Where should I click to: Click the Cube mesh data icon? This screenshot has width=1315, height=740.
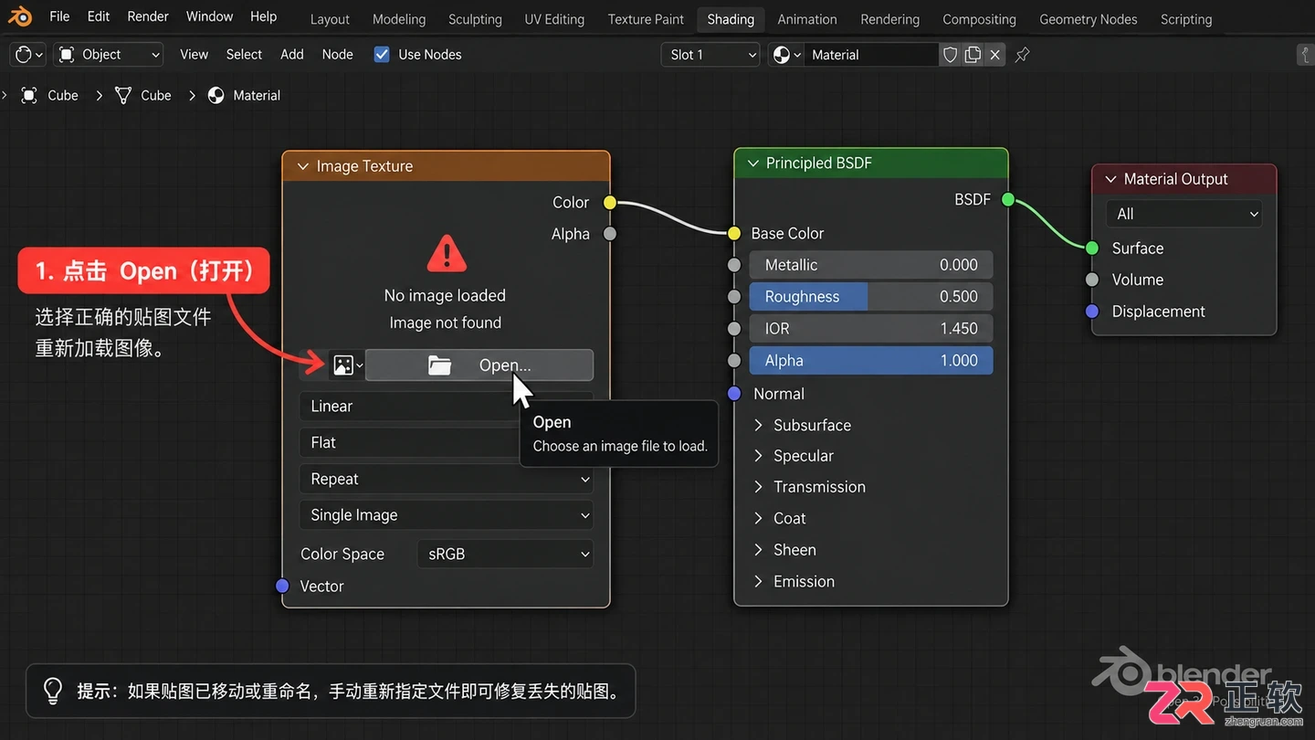click(123, 95)
